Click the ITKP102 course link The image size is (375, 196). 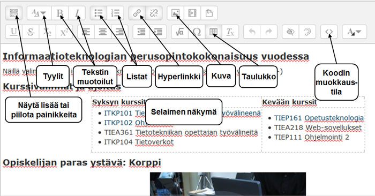[138, 123]
